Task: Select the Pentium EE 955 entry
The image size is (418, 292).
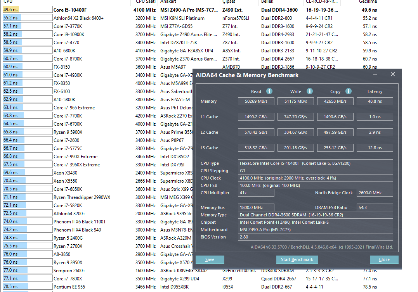Action: click(x=69, y=287)
